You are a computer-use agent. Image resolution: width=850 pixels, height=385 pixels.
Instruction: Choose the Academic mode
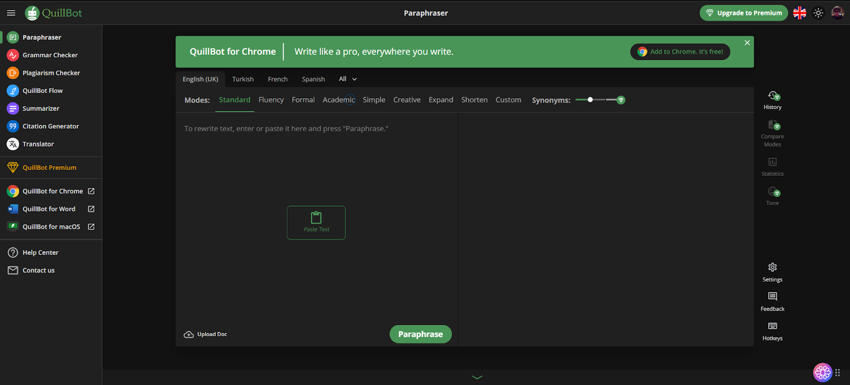coord(338,100)
